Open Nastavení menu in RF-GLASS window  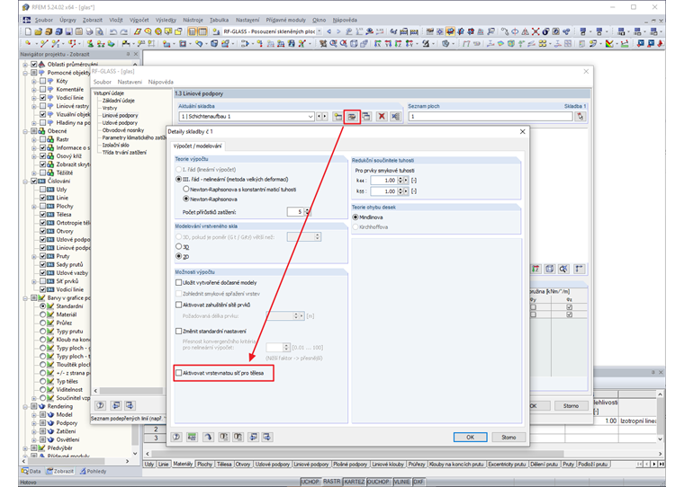click(130, 82)
